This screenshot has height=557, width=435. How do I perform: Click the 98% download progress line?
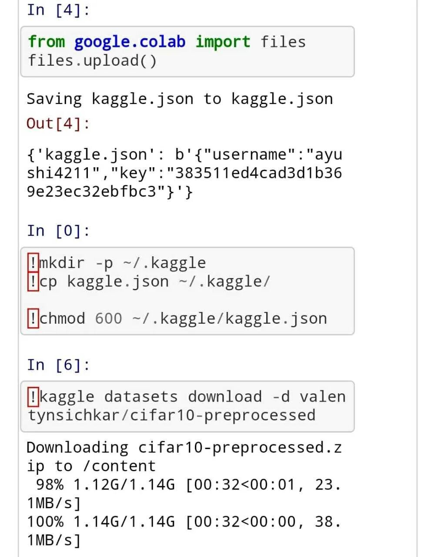point(183,484)
